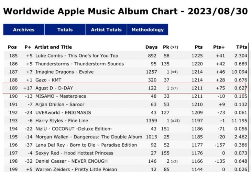The width and height of the screenshot is (251, 172).
Task: Select Warren Zeiders Pretty Little Poison
Action: point(76,169)
